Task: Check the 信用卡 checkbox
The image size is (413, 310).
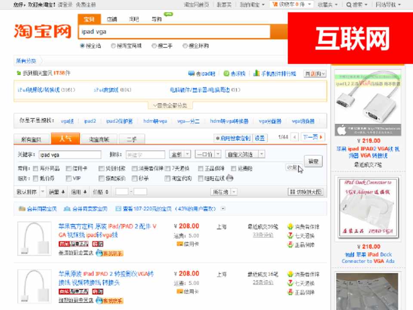Action: [68, 168]
